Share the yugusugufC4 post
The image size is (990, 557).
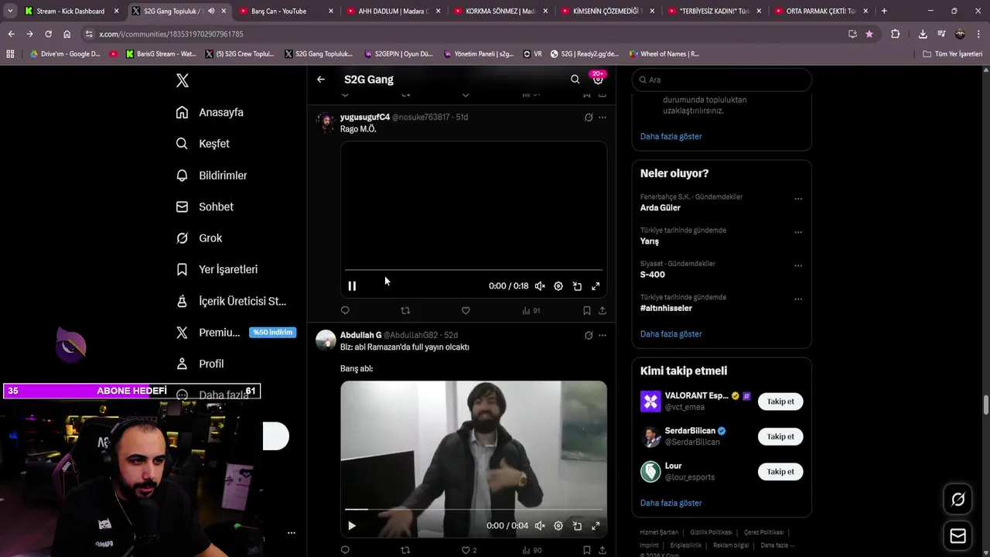pyautogui.click(x=603, y=310)
